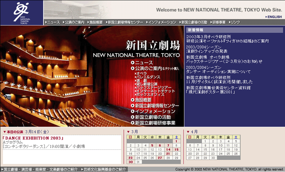This screenshot has width=285, height=172.
Task: Click 新国立劇場の活動 in the image menu
Action: [151, 117]
